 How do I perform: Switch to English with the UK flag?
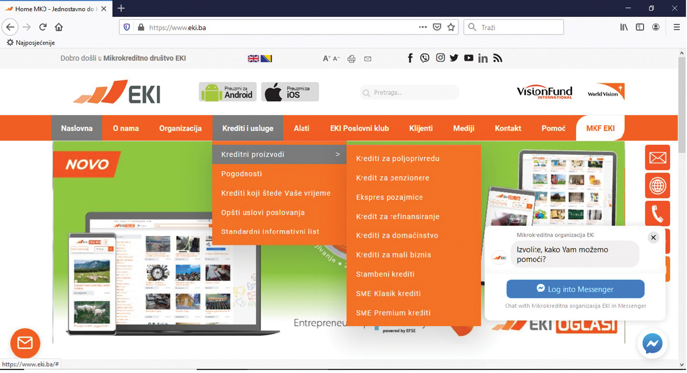(253, 59)
